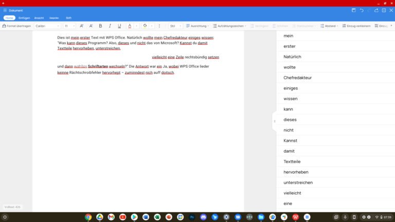395x222 pixels.
Task: Switch to the Einfügen tab
Action: 24,18
